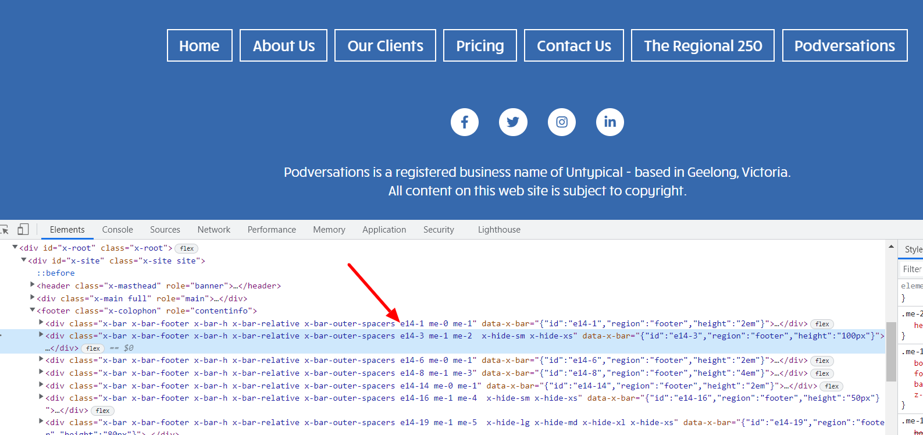Image resolution: width=923 pixels, height=435 pixels.
Task: Open the LinkedIn social icon
Action: click(610, 122)
